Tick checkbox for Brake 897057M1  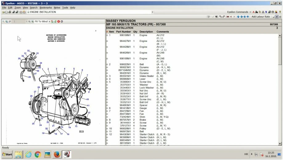click(x=107, y=120)
